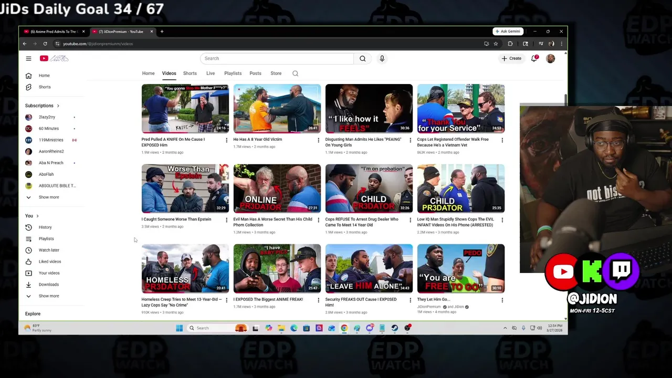
Task: Select the channel Store tab
Action: tap(276, 73)
